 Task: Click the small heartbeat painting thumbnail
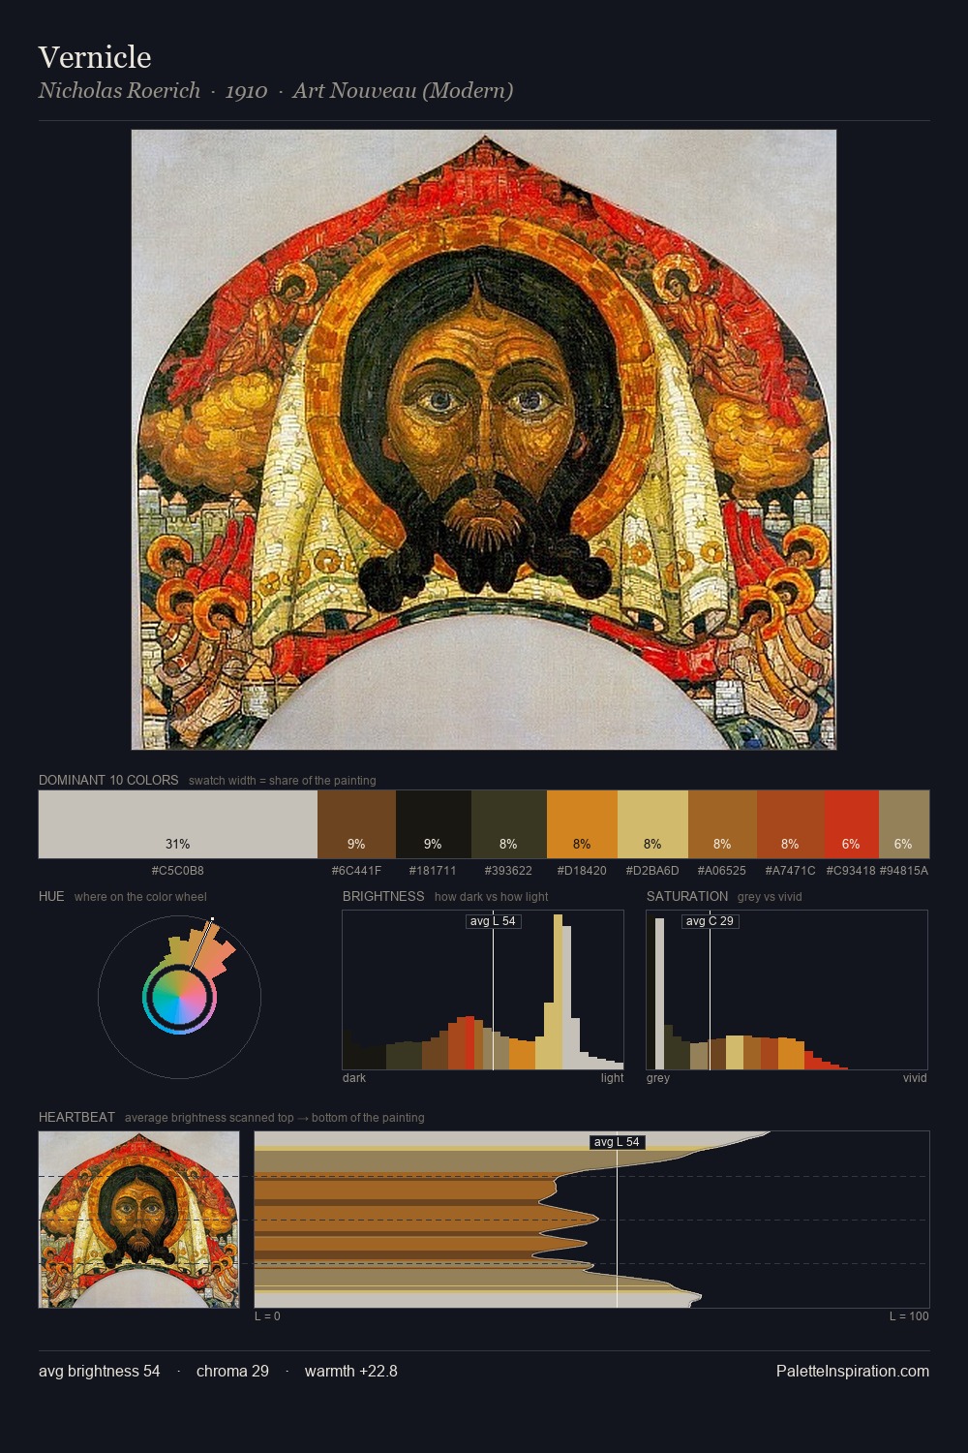pos(138,1220)
